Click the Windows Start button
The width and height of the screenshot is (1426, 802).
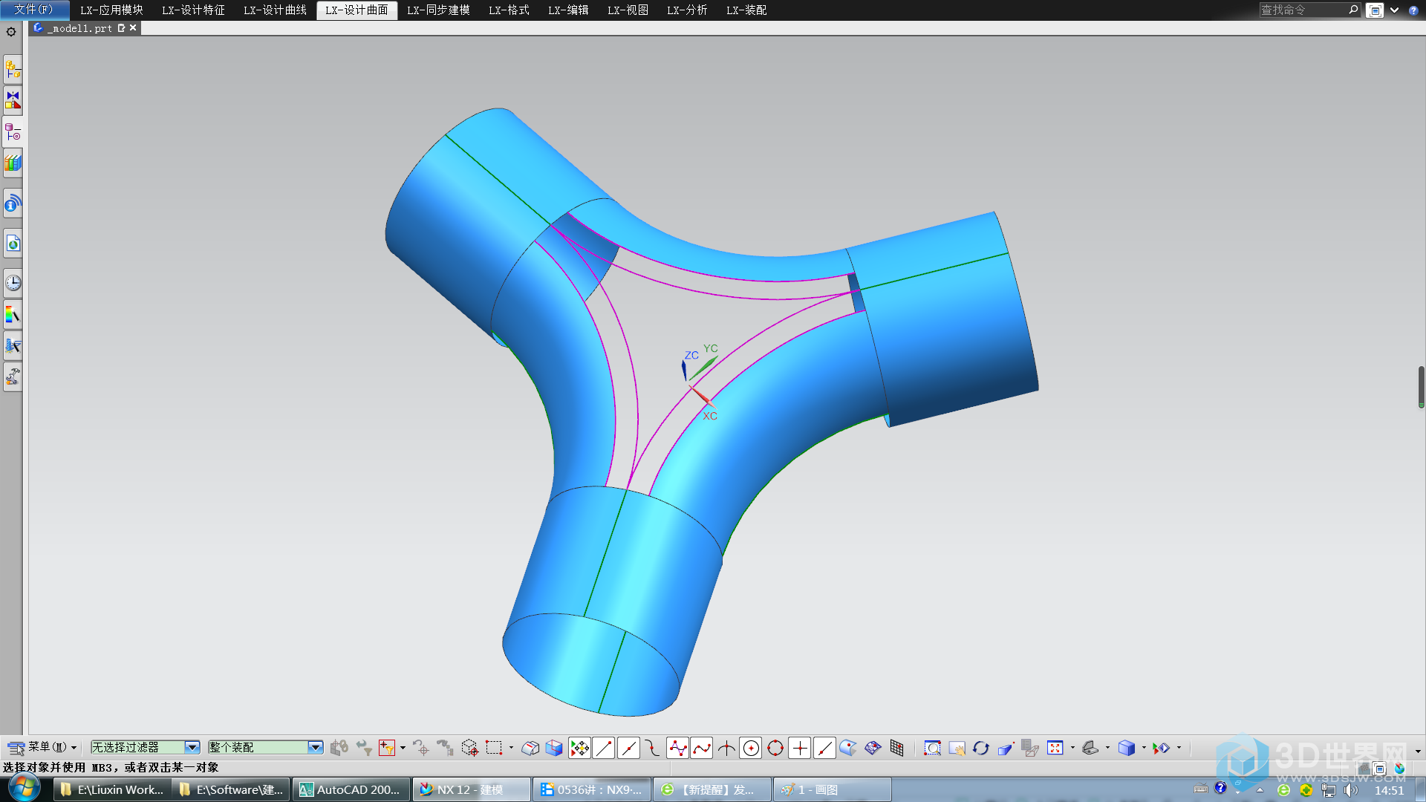click(24, 789)
